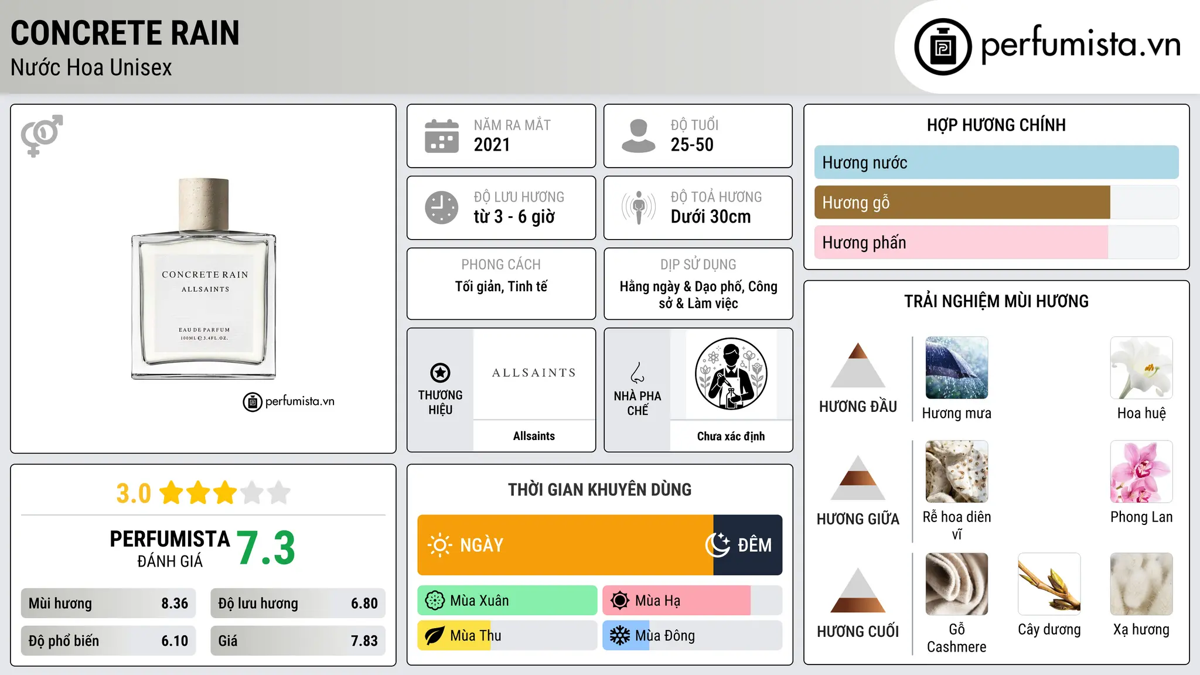Open the Concrete Rain bottle image
The image size is (1200, 675).
point(204,279)
